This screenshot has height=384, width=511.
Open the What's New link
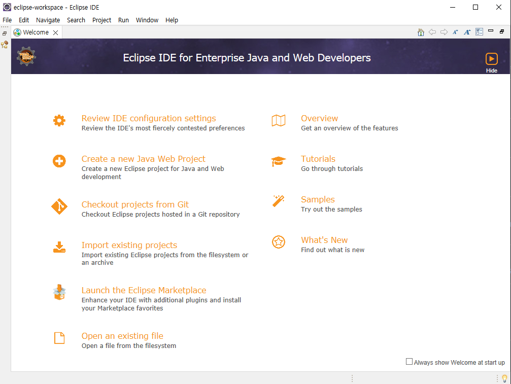[x=324, y=240]
